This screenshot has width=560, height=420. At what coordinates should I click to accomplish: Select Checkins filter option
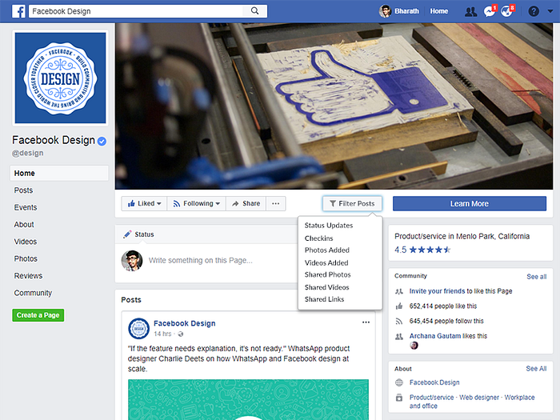[x=318, y=238]
